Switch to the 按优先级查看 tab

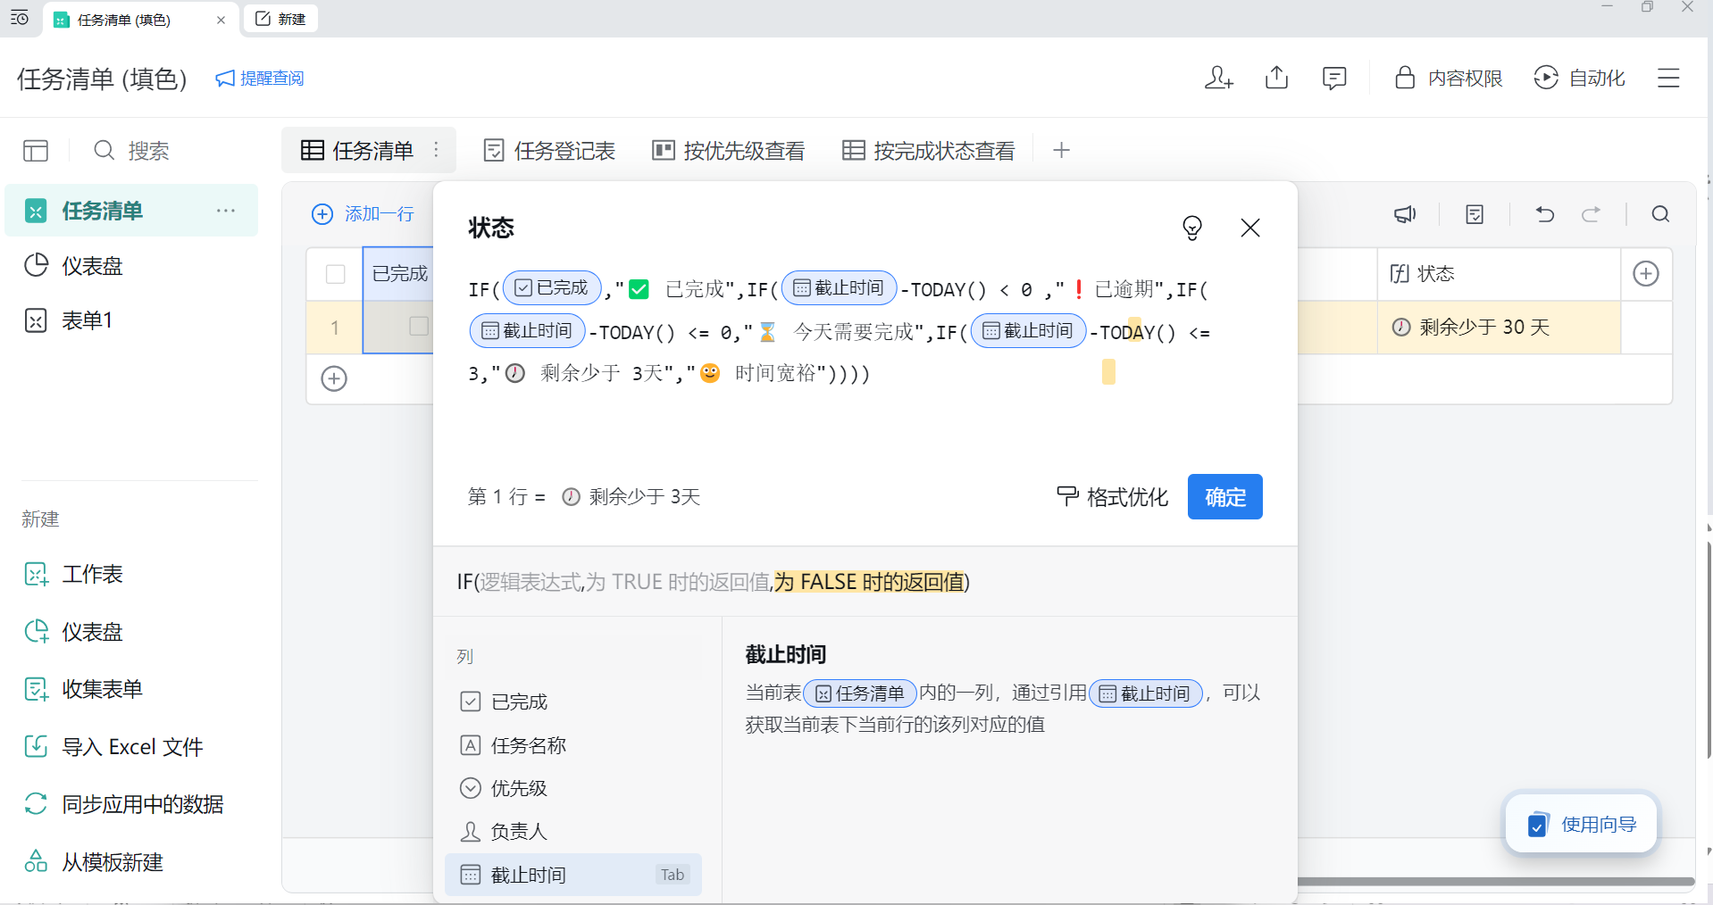[x=729, y=151]
